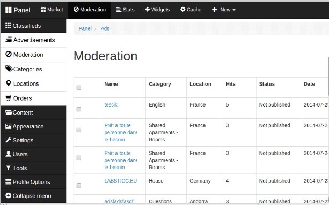Select the LABSTICC.EU row checkbox
The width and height of the screenshot is (329, 205).
point(79,185)
